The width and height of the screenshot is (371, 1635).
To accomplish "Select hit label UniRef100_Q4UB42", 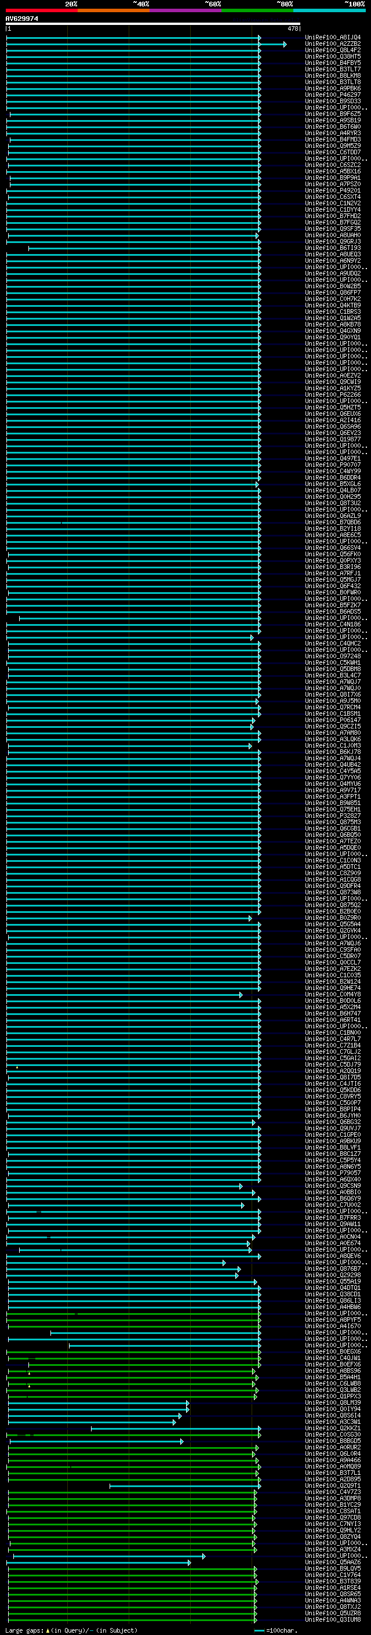I will tap(333, 764).
